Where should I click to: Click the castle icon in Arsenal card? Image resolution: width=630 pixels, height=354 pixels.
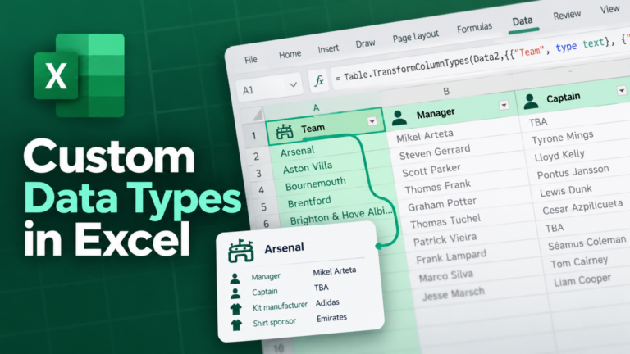pos(240,252)
